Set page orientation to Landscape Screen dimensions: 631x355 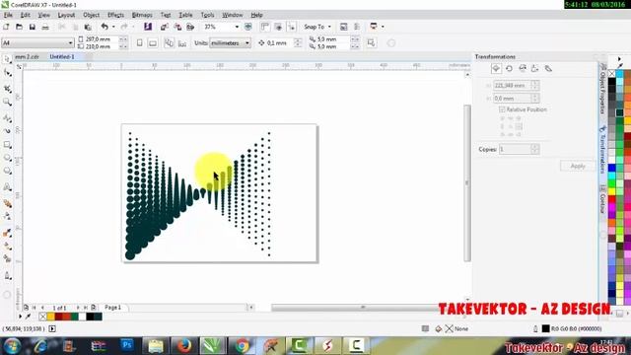click(153, 42)
